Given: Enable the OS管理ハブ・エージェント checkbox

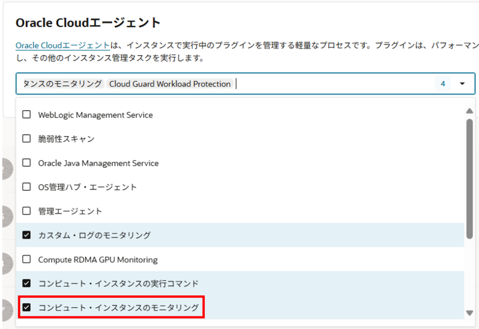Looking at the screenshot, I should click(x=27, y=187).
